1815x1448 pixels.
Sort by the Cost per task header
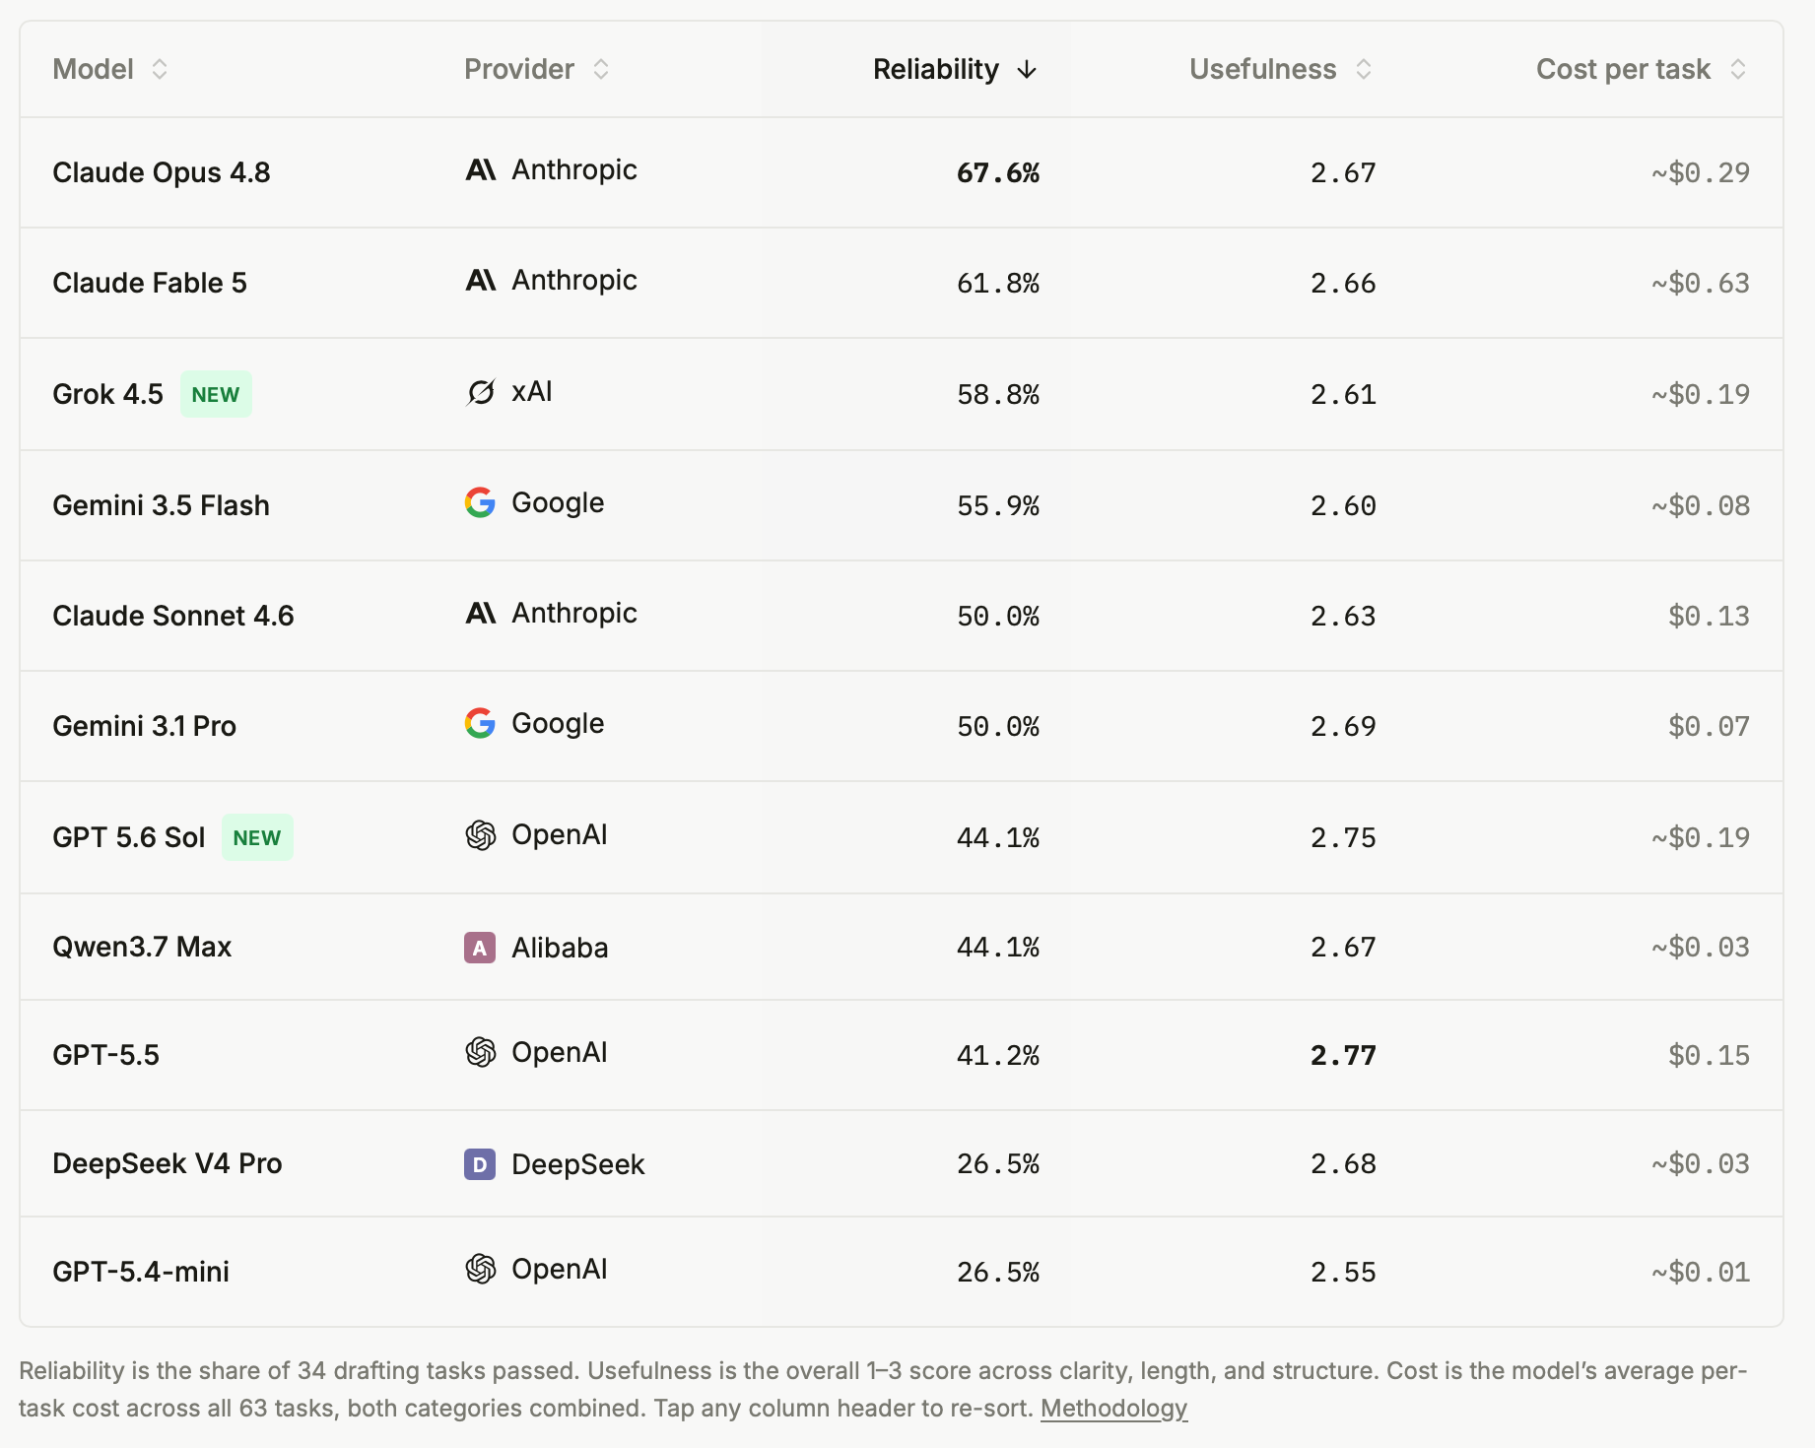click(1642, 69)
